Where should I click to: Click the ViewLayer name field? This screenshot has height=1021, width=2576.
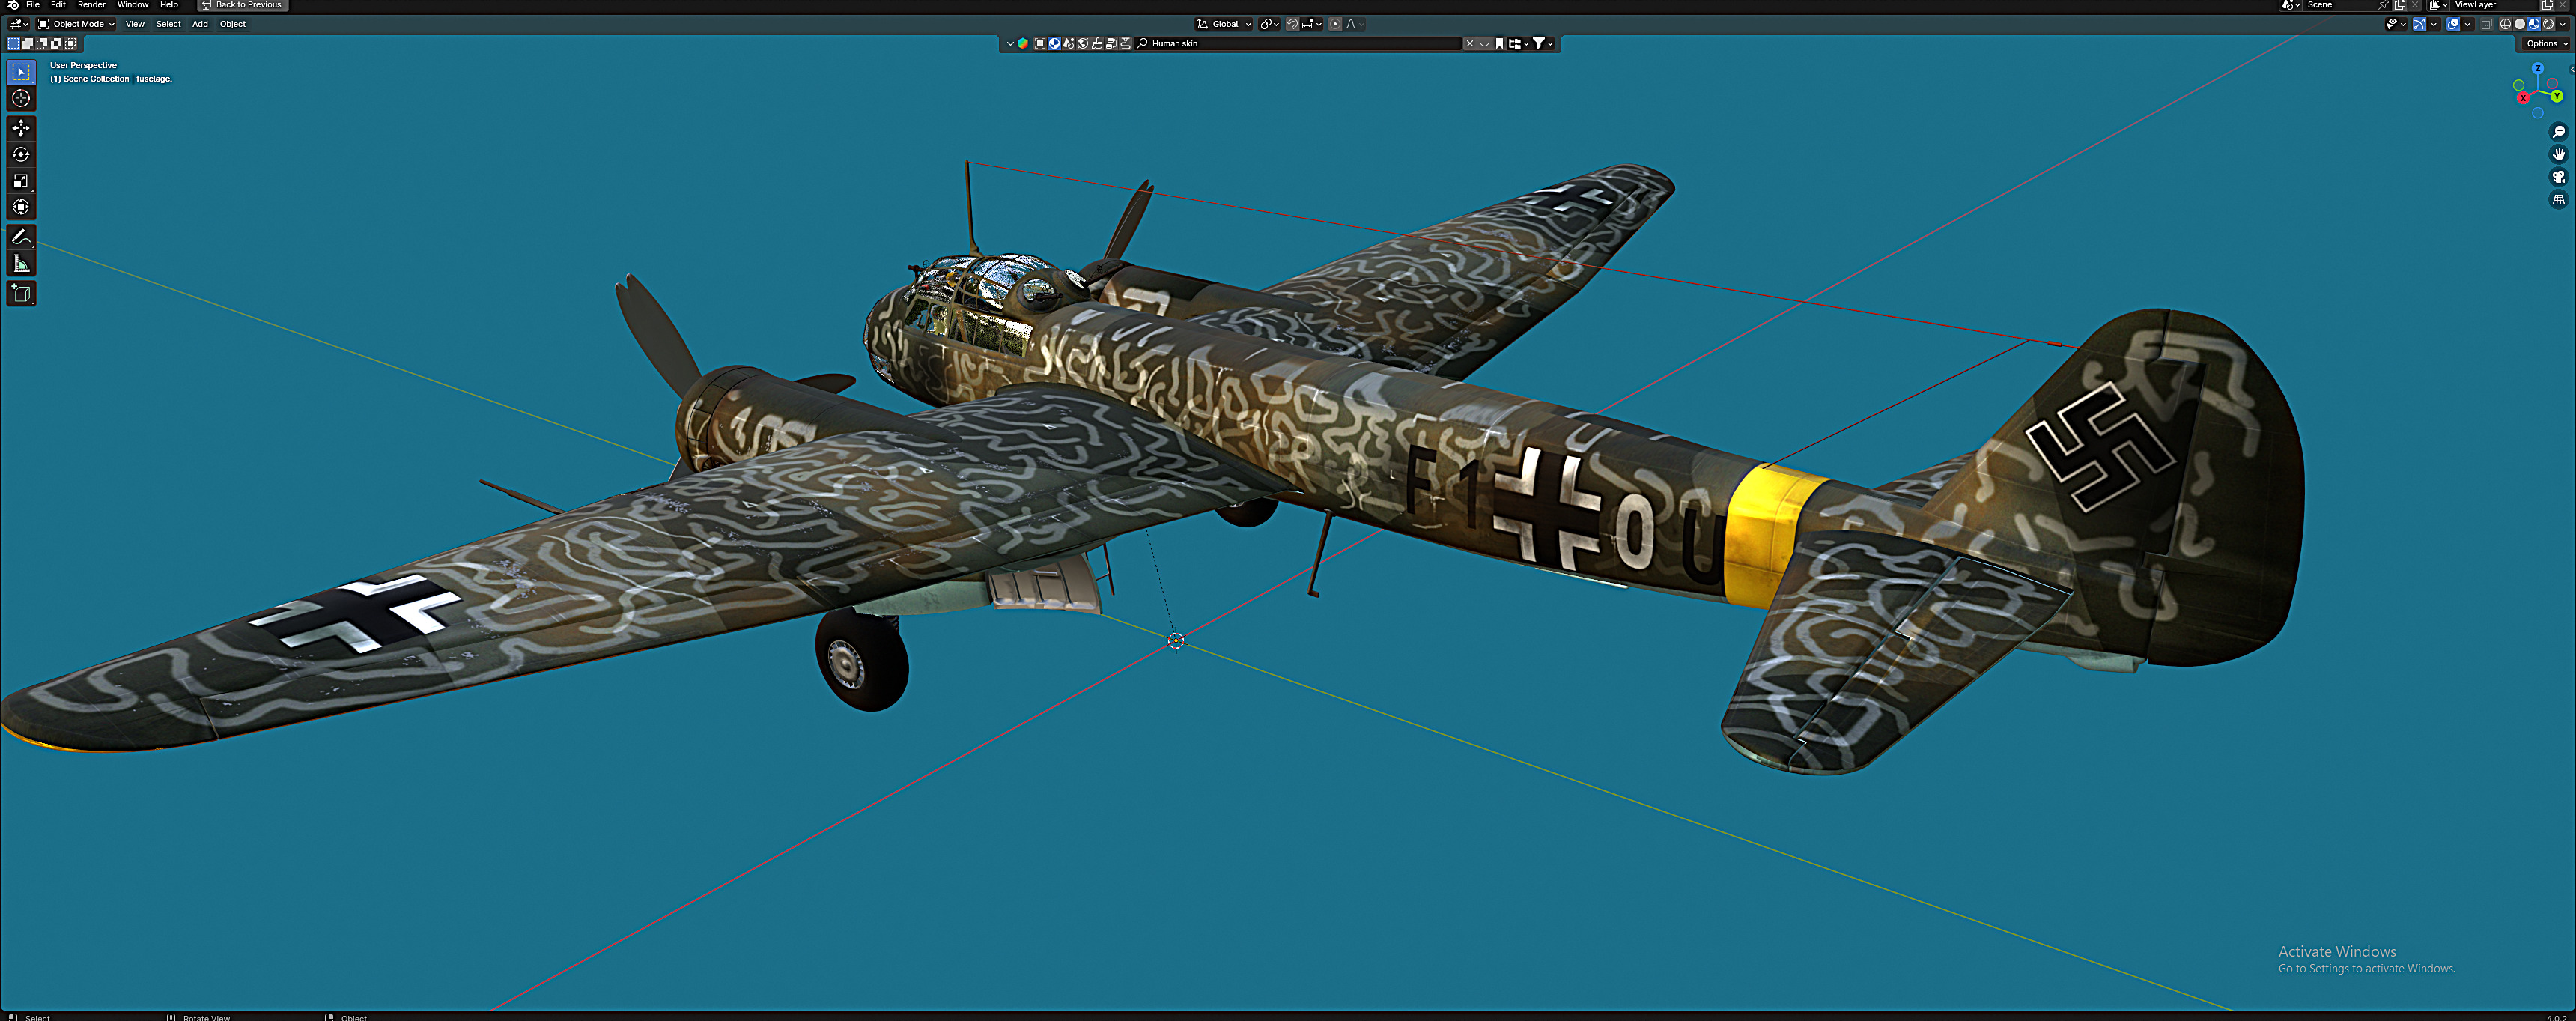(x=2494, y=5)
